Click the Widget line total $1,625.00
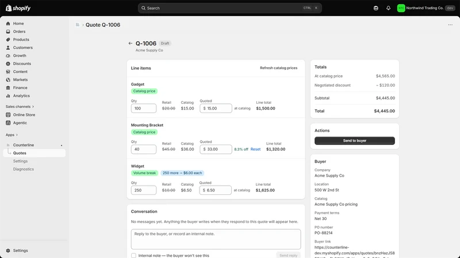The image size is (460, 258). (265, 190)
